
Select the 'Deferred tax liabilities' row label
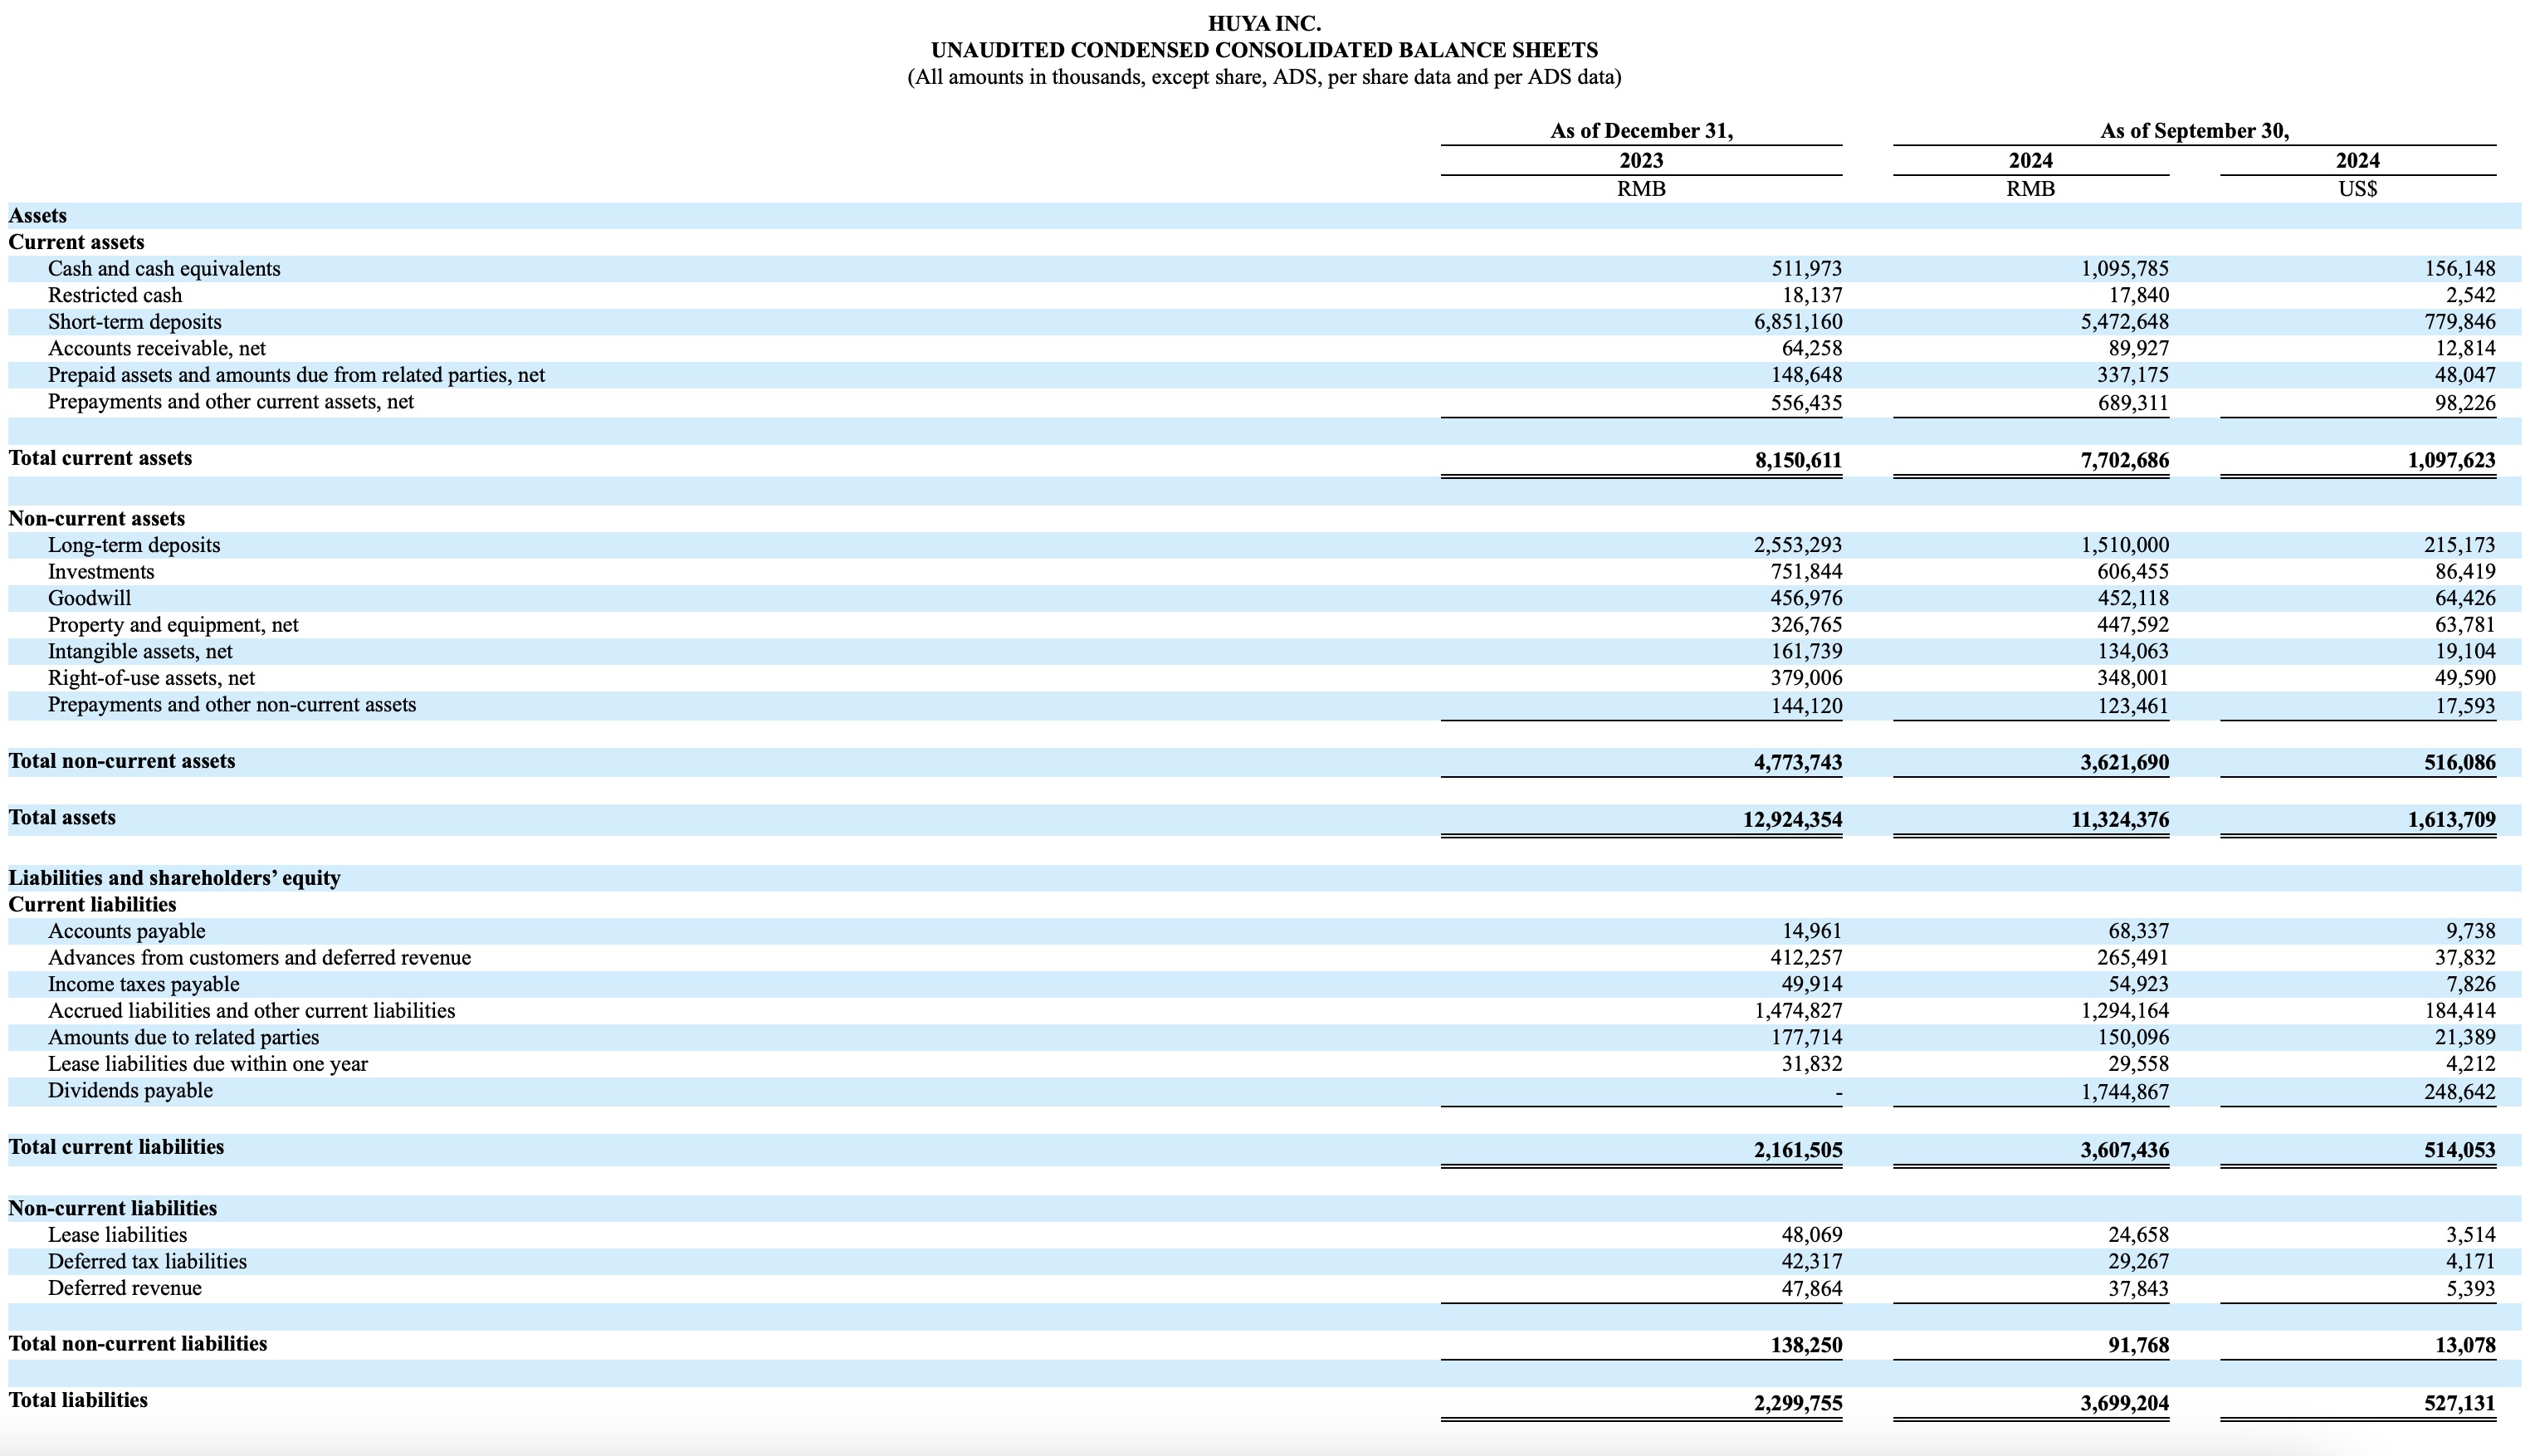(147, 1261)
